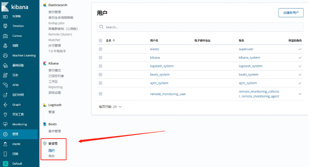
Task: Open the Machine Learning sidebar icon
Action: [5, 55]
